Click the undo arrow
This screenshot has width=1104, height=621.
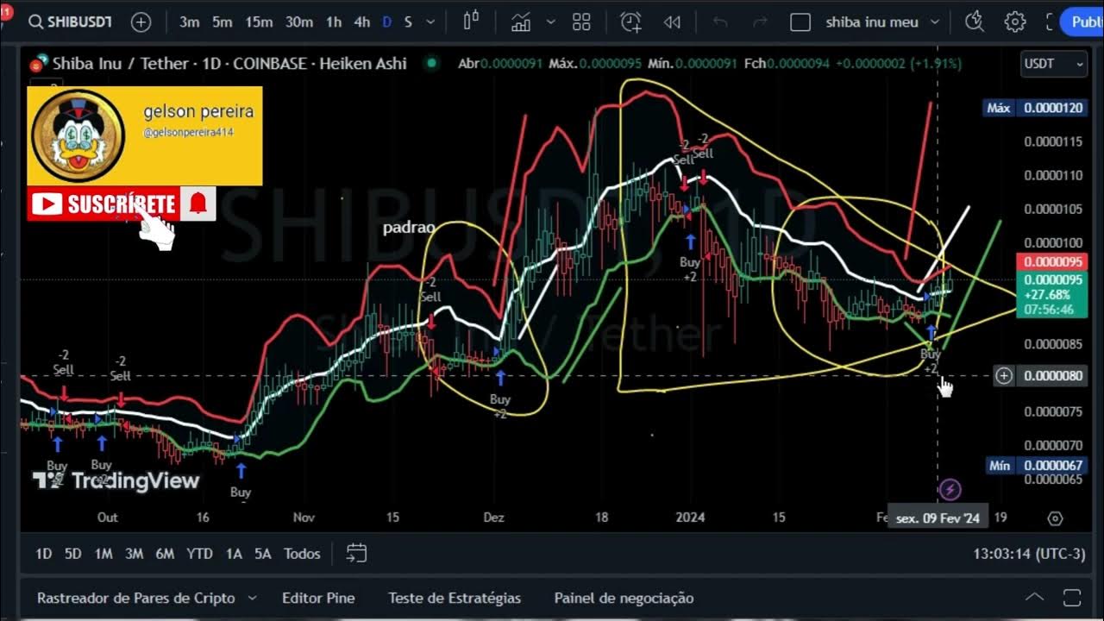pos(720,22)
